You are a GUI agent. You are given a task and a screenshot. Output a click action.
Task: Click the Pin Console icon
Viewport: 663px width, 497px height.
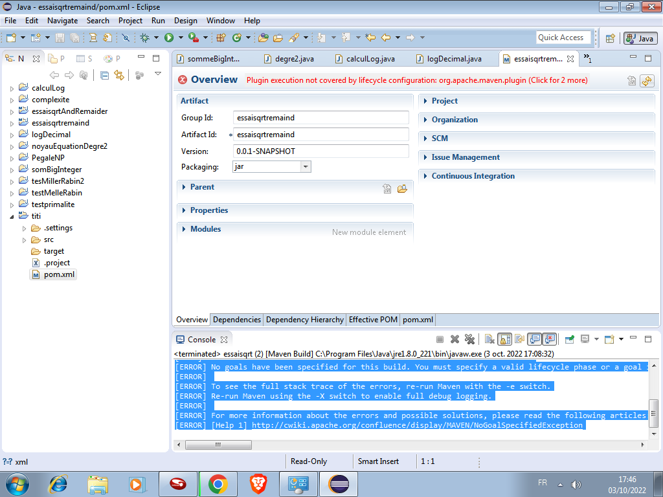pos(570,339)
